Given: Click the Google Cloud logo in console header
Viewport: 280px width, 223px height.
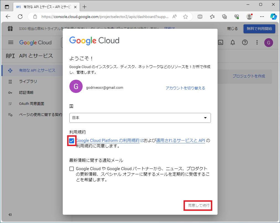Looking at the screenshot, I should point(35,43).
